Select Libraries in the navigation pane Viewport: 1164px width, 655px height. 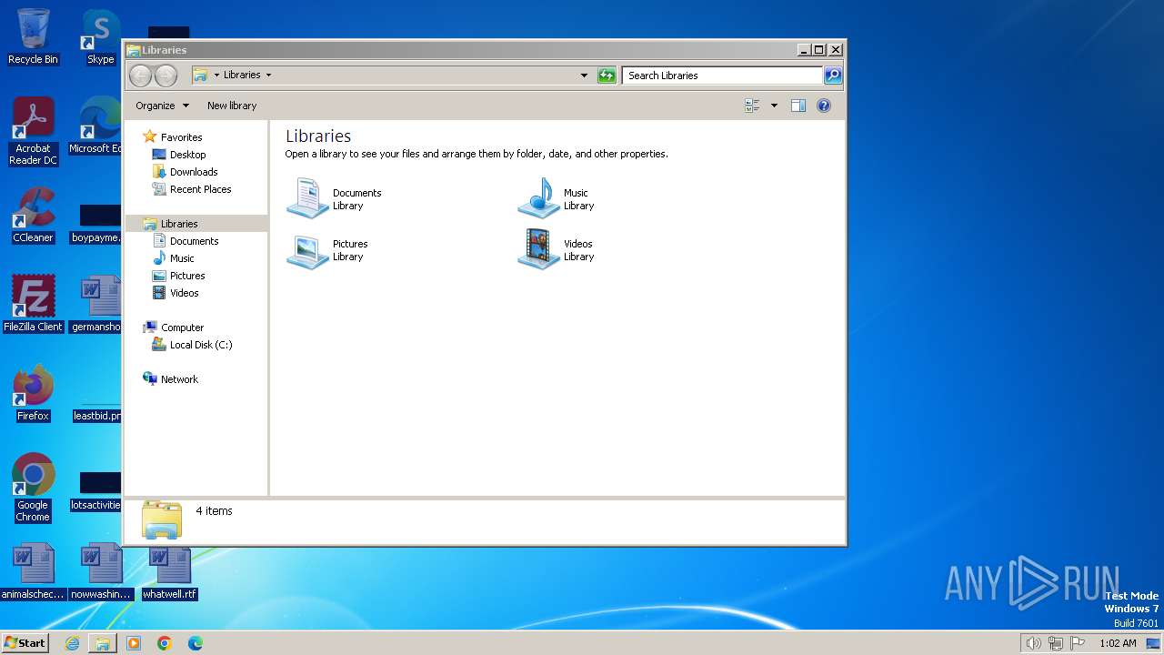pyautogui.click(x=179, y=224)
